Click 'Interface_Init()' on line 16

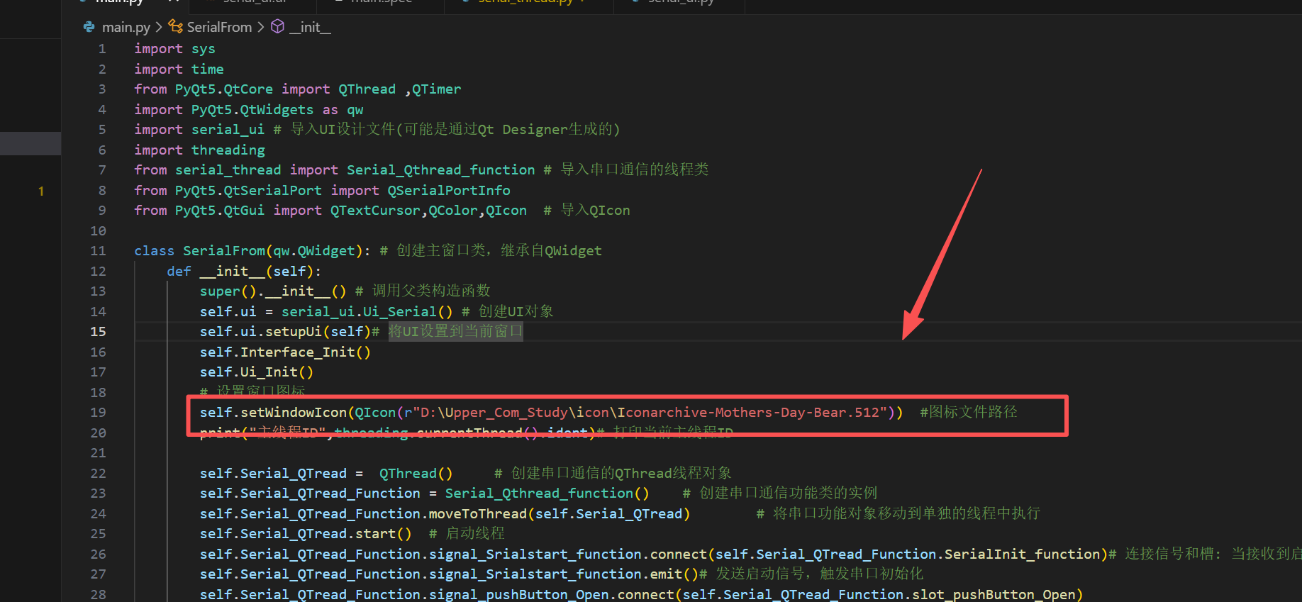tap(306, 352)
